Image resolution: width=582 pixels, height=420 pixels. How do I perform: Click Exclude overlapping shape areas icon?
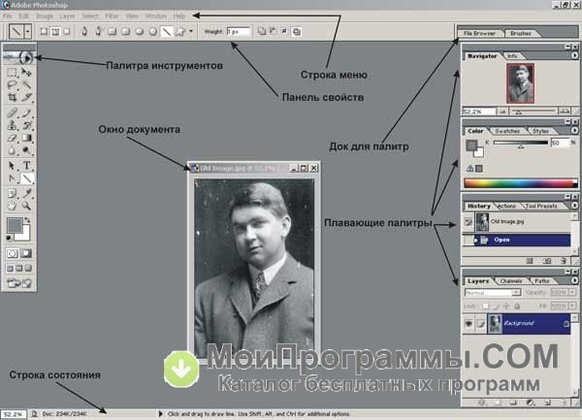coord(297,32)
